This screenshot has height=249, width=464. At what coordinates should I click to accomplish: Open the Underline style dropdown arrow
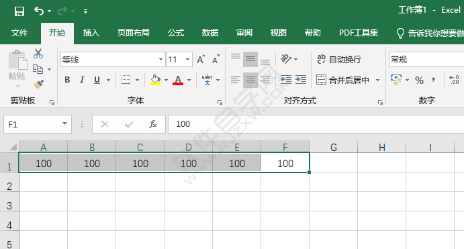coord(108,80)
